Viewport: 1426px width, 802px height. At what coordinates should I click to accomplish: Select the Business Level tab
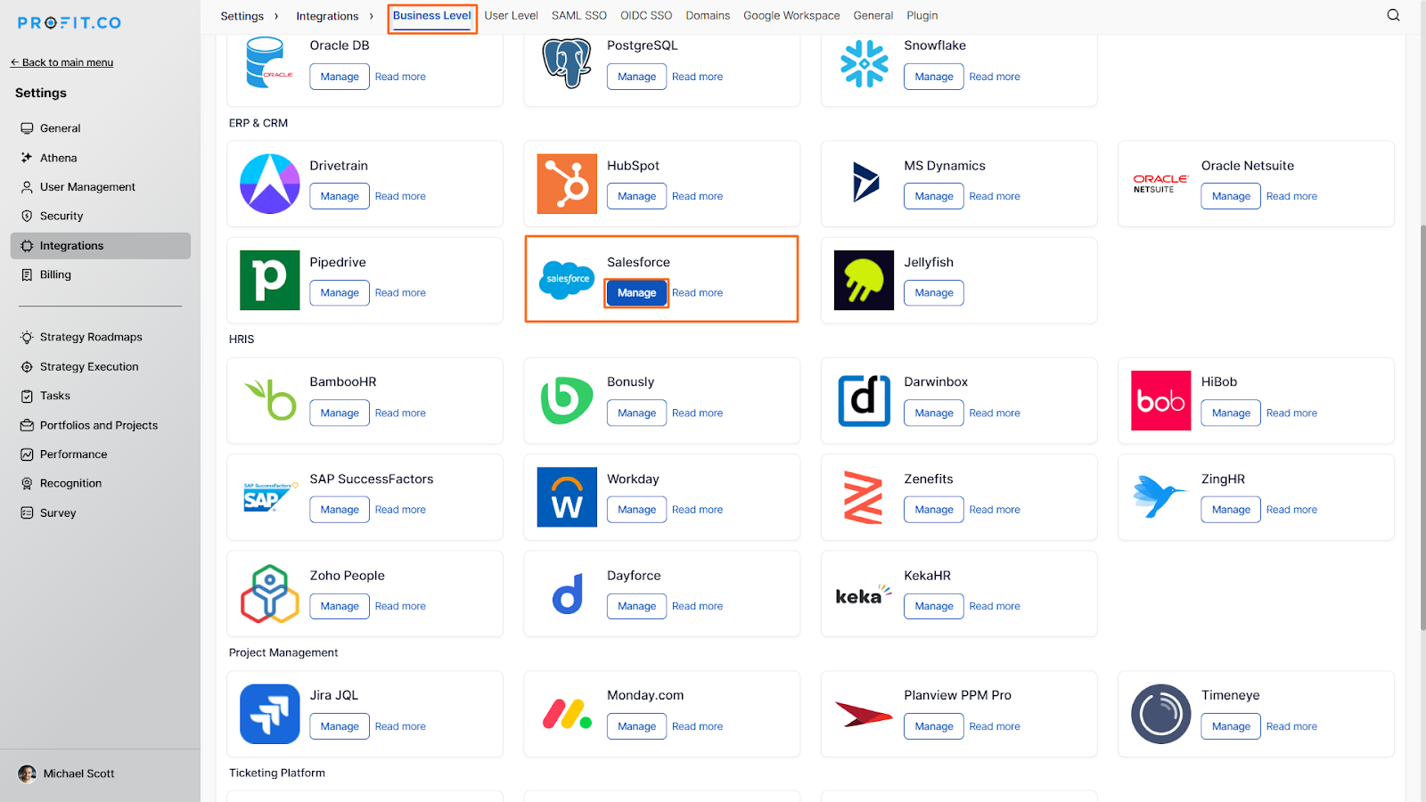point(432,16)
